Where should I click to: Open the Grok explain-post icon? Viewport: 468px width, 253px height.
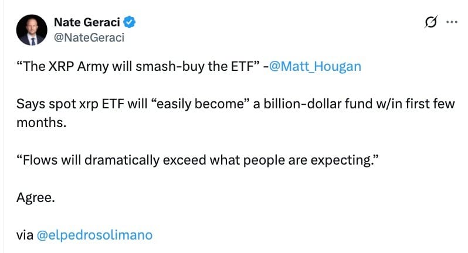point(430,23)
